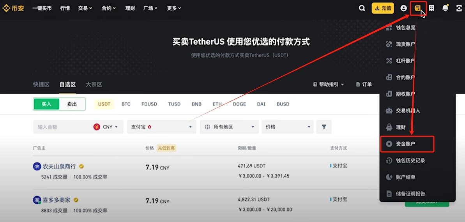Switch to the 大宗区 tab

tap(94, 85)
